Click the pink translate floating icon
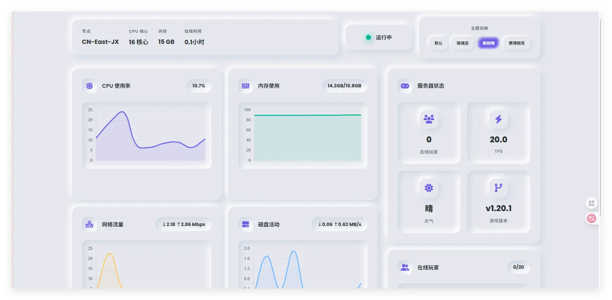The height and width of the screenshot is (300, 612). pos(592,218)
